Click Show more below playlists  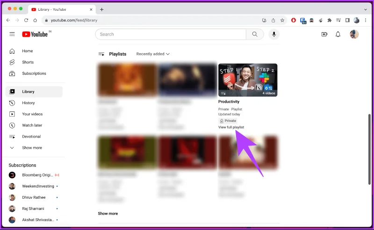pos(108,214)
